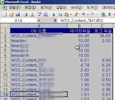Expand the Redo history dropdown arrow
The height and width of the screenshot is (100, 115).
[x=97, y=14]
